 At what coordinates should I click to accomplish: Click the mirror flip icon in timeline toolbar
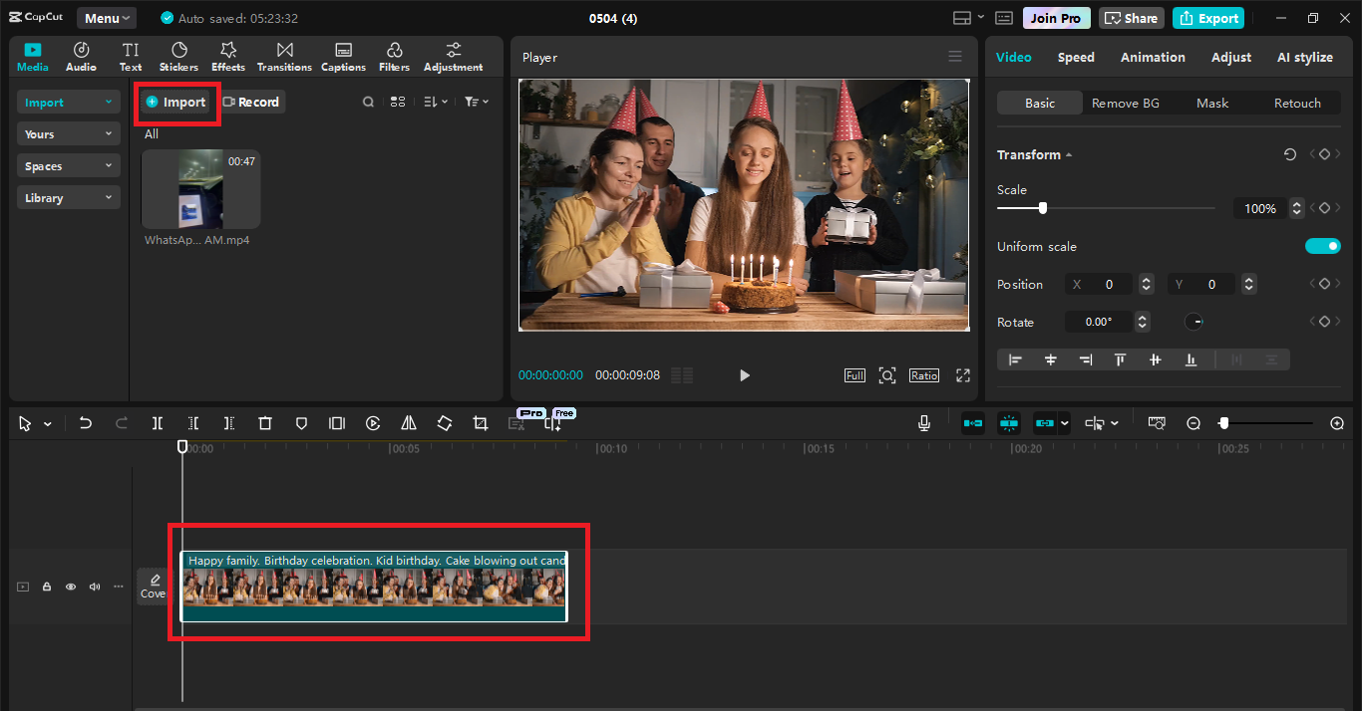coord(409,423)
